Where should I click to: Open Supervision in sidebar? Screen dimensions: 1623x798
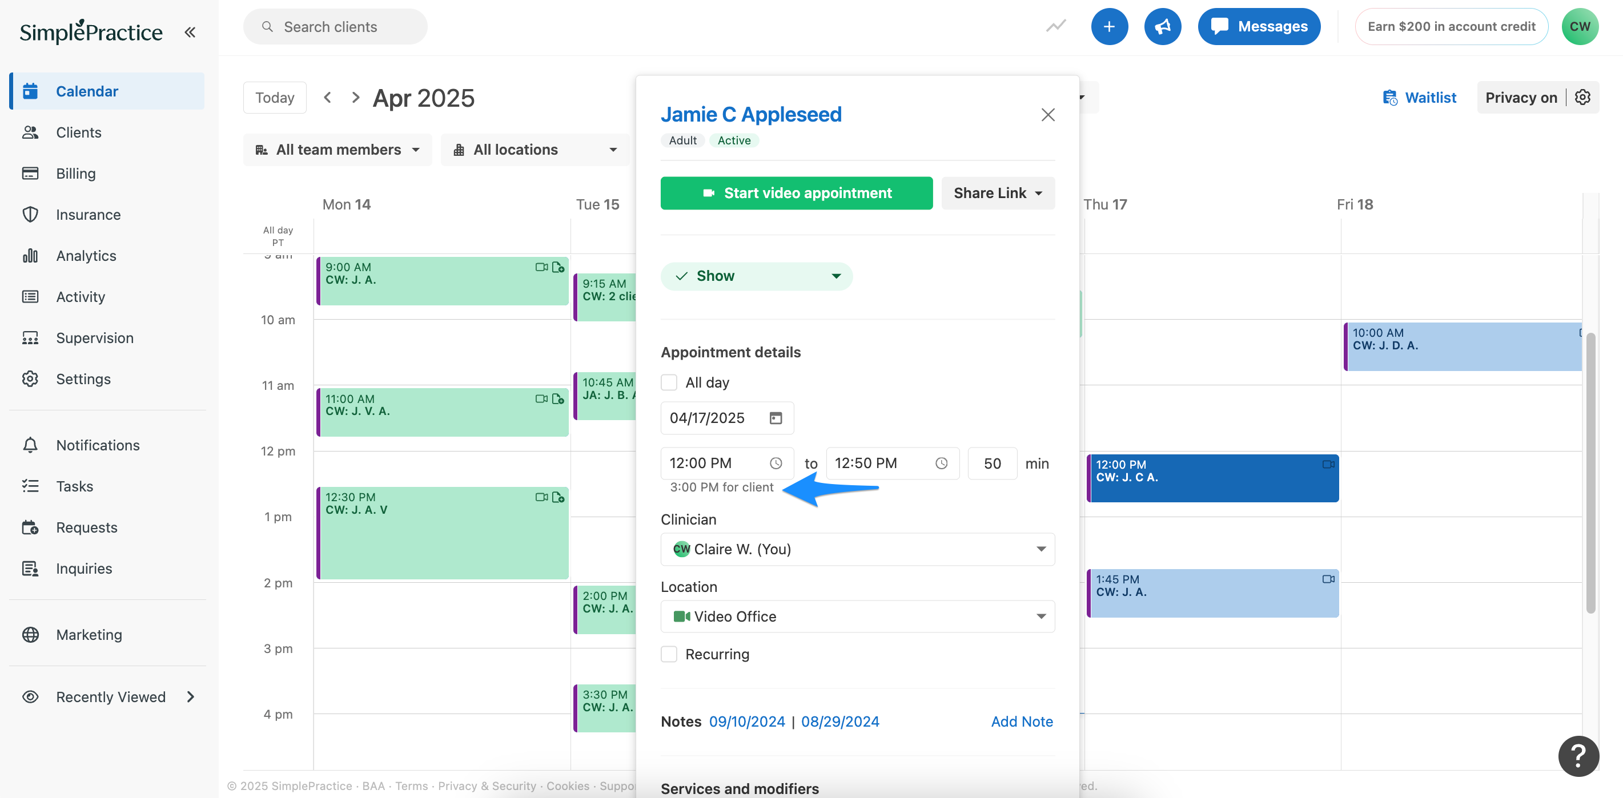107,337
